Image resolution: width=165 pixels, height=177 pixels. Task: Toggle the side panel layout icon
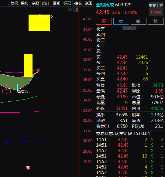coord(76,10)
